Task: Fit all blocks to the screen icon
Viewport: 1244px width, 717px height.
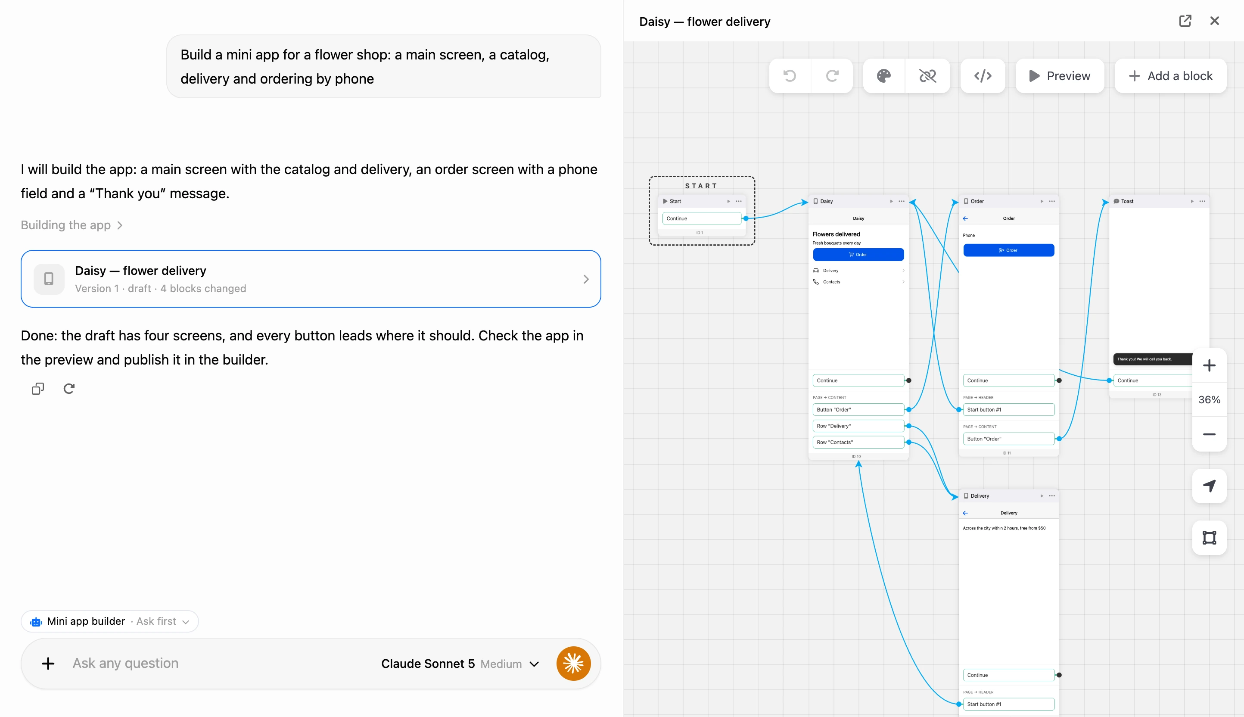Action: (x=1209, y=538)
